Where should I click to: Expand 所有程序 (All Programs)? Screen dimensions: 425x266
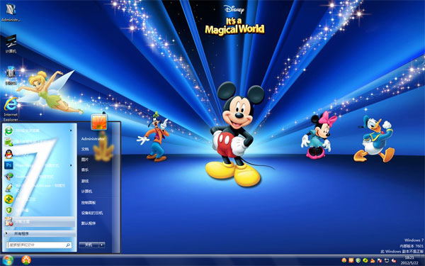coord(40,233)
